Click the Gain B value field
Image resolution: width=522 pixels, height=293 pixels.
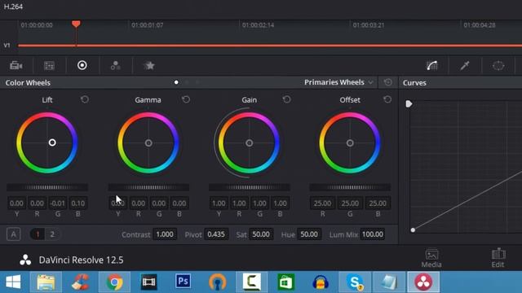click(x=280, y=203)
